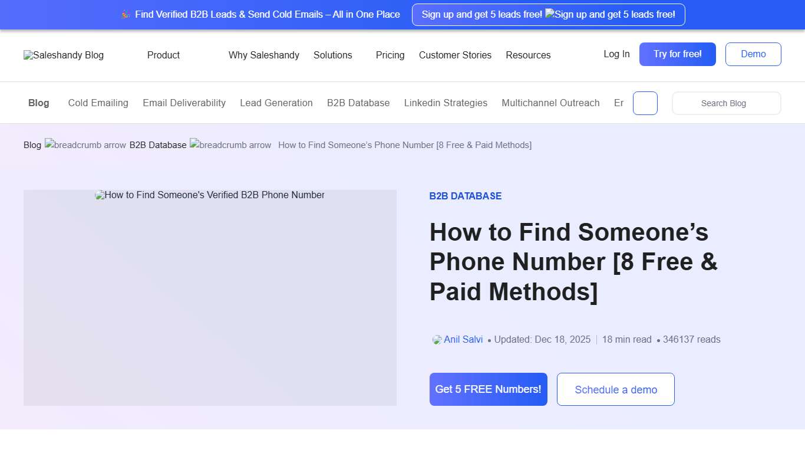Viewport: 805px width, 453px height.
Task: Click the Get 5 FREE Numbers button
Action: point(488,389)
